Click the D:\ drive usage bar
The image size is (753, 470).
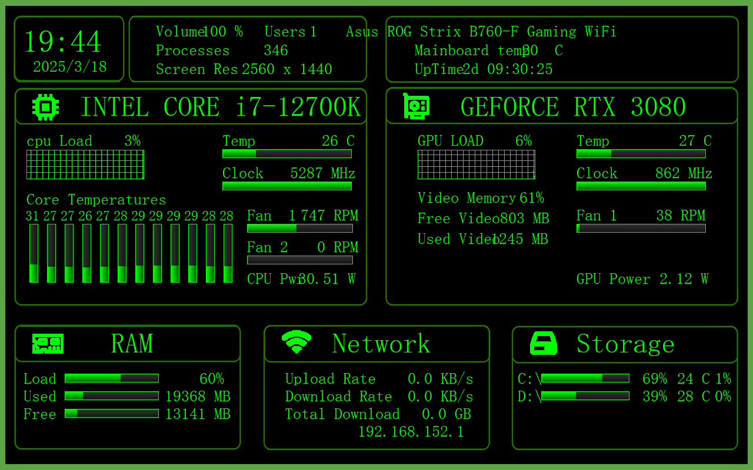[585, 396]
